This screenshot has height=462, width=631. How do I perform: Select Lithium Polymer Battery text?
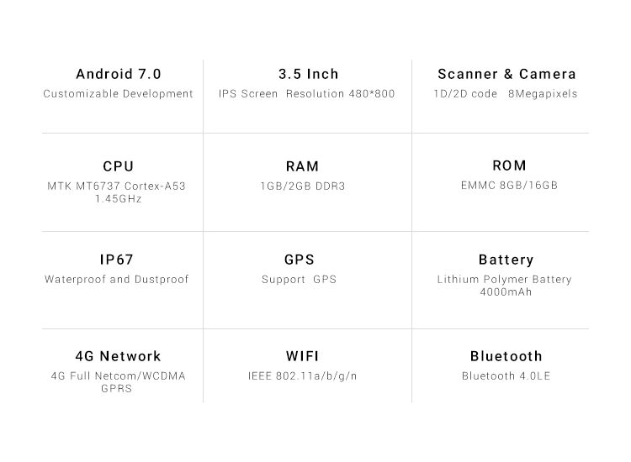click(504, 279)
